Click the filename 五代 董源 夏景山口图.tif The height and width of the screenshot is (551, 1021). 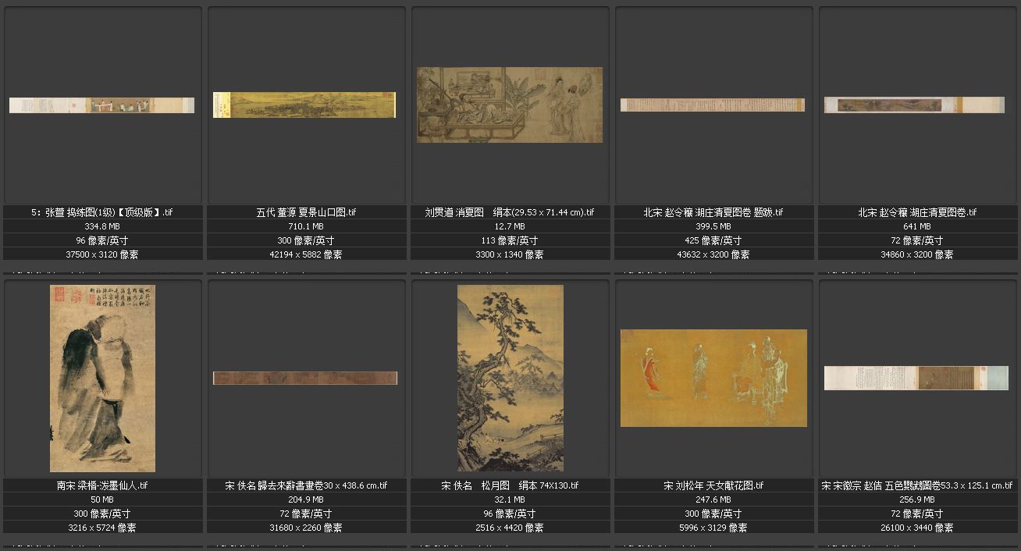tap(306, 212)
